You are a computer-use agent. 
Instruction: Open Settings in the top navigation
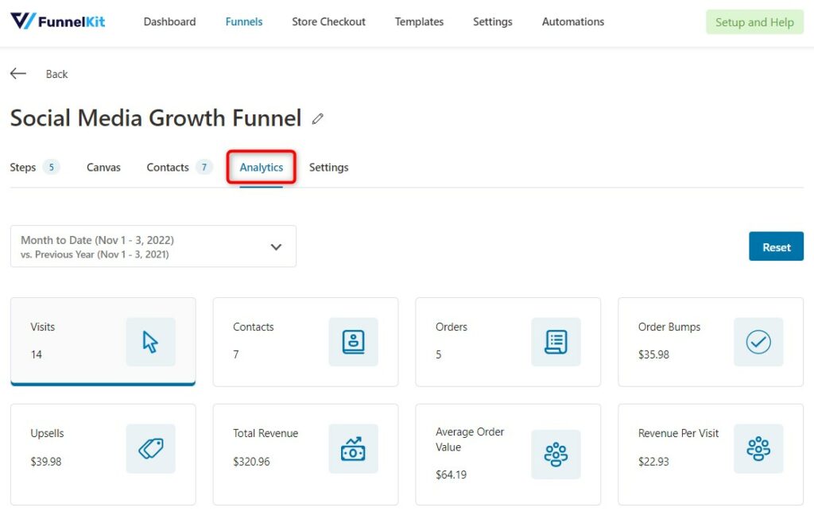[x=493, y=21]
